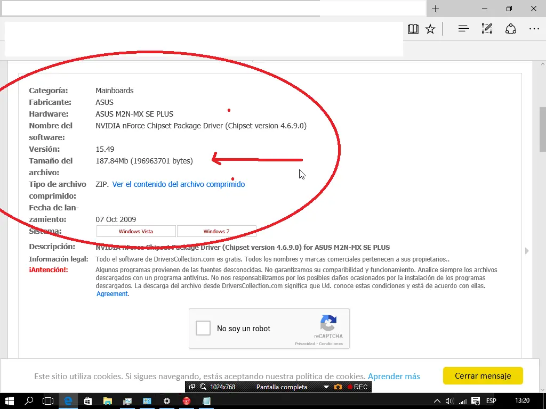Take a snapshot with recorder camera
546x409 pixels.
338,387
